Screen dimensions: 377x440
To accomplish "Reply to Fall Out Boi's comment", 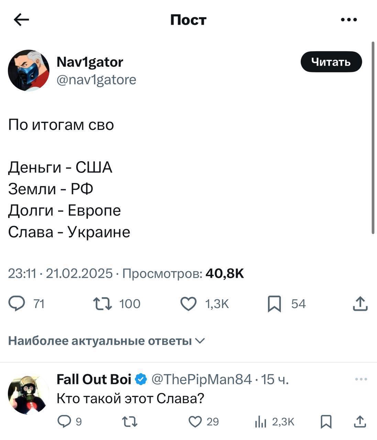I will point(64,421).
